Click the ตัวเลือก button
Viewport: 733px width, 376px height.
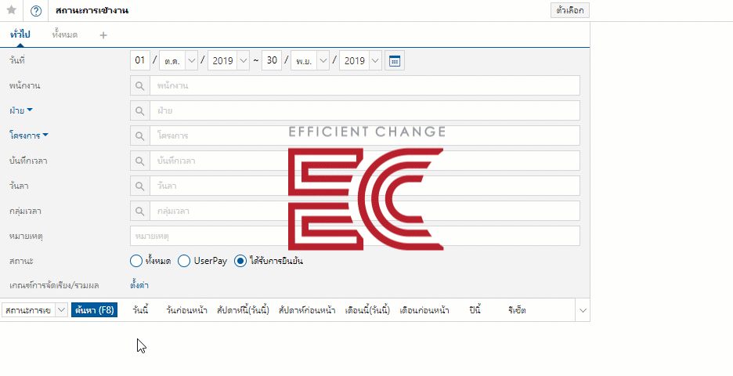(570, 10)
